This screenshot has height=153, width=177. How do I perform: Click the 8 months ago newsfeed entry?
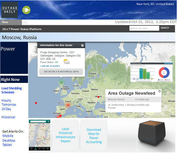133,106
